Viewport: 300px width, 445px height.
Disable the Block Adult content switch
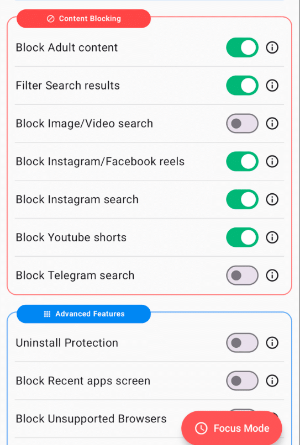243,47
